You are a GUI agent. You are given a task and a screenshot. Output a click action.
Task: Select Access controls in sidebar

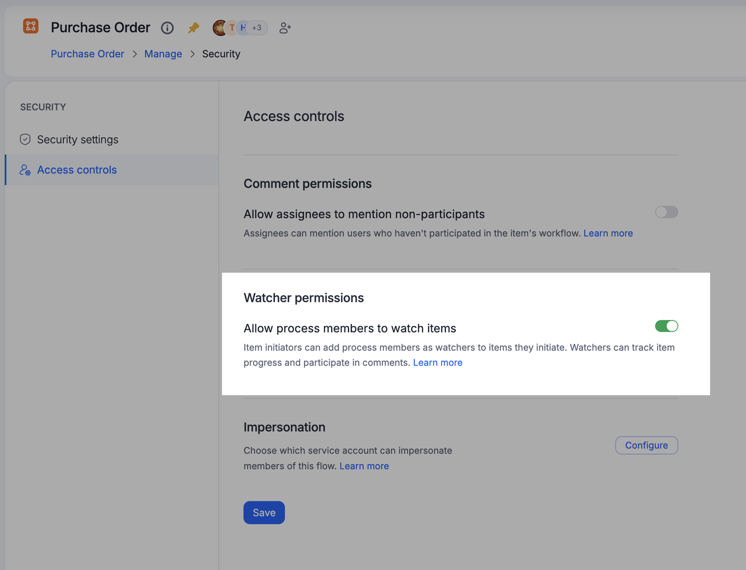coord(112,170)
